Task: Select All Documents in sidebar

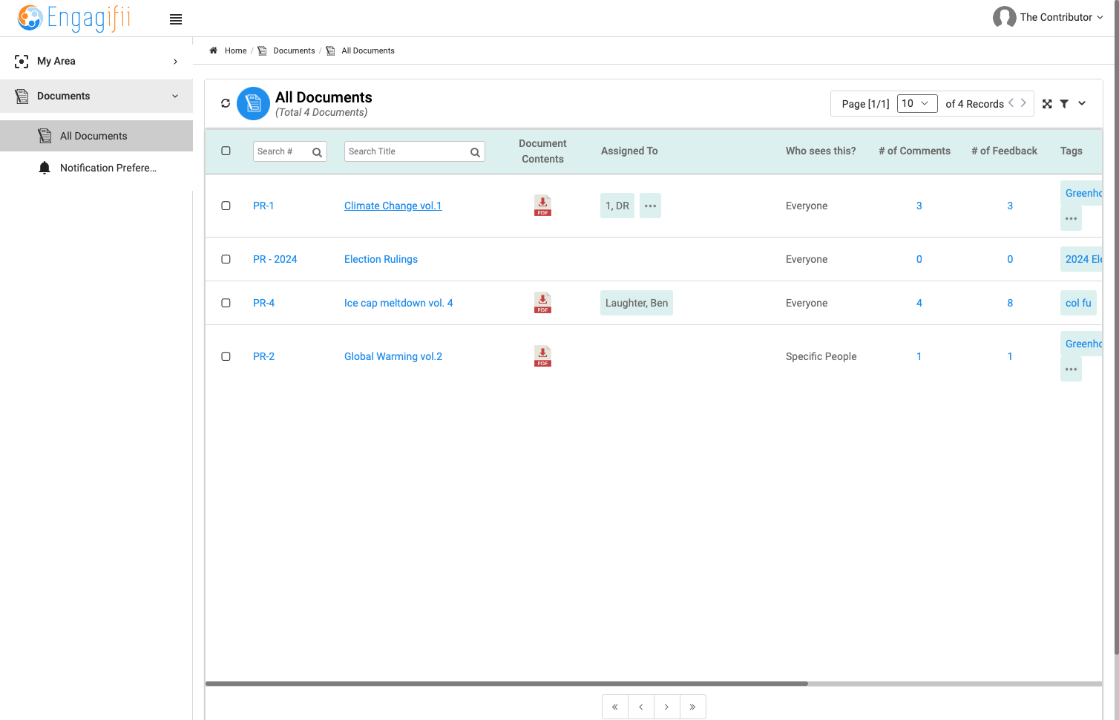Action: [x=96, y=136]
